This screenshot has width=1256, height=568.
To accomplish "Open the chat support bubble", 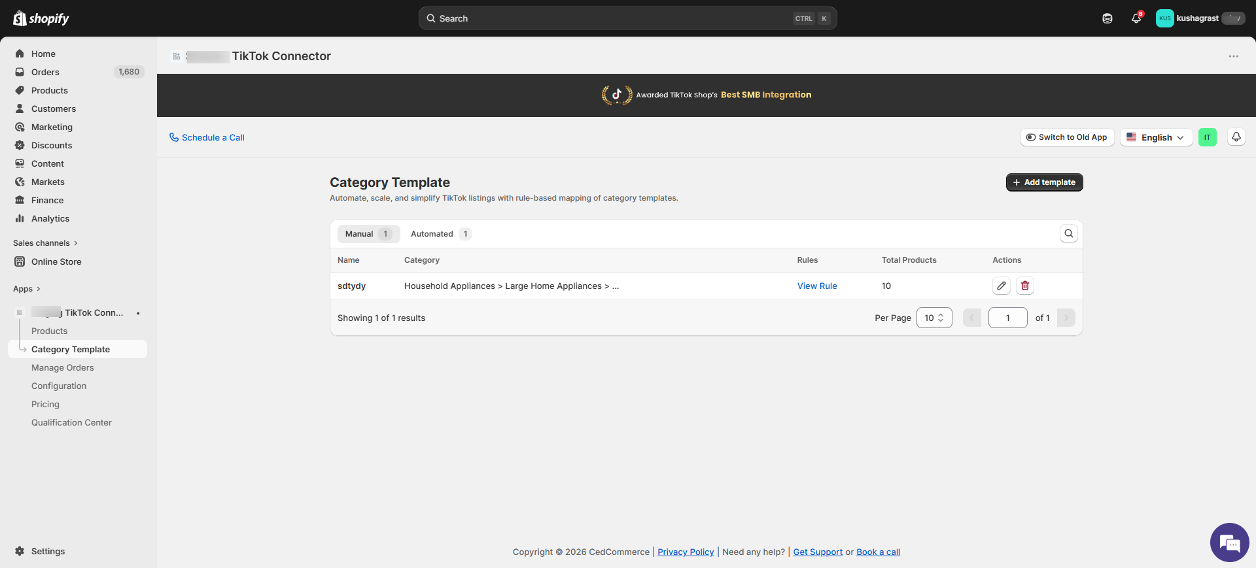I will coord(1229,543).
